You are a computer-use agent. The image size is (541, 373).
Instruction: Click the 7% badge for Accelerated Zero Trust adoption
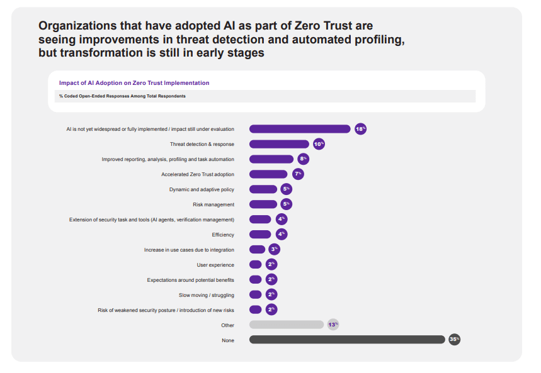(x=298, y=174)
